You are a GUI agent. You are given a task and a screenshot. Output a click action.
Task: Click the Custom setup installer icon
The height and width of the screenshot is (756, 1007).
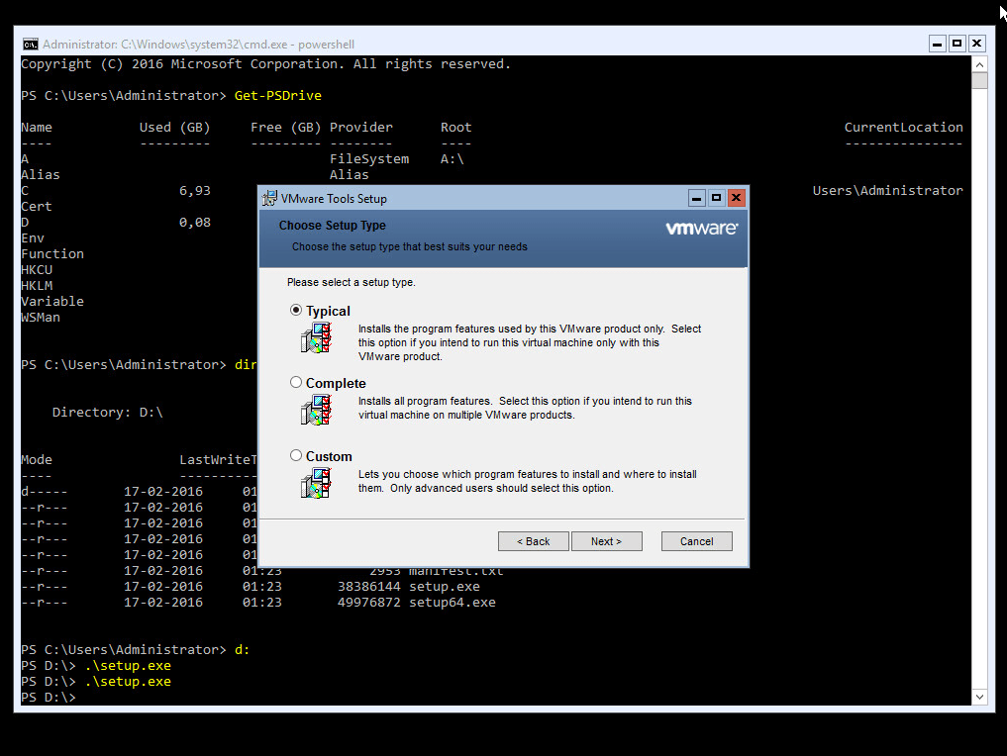click(315, 483)
